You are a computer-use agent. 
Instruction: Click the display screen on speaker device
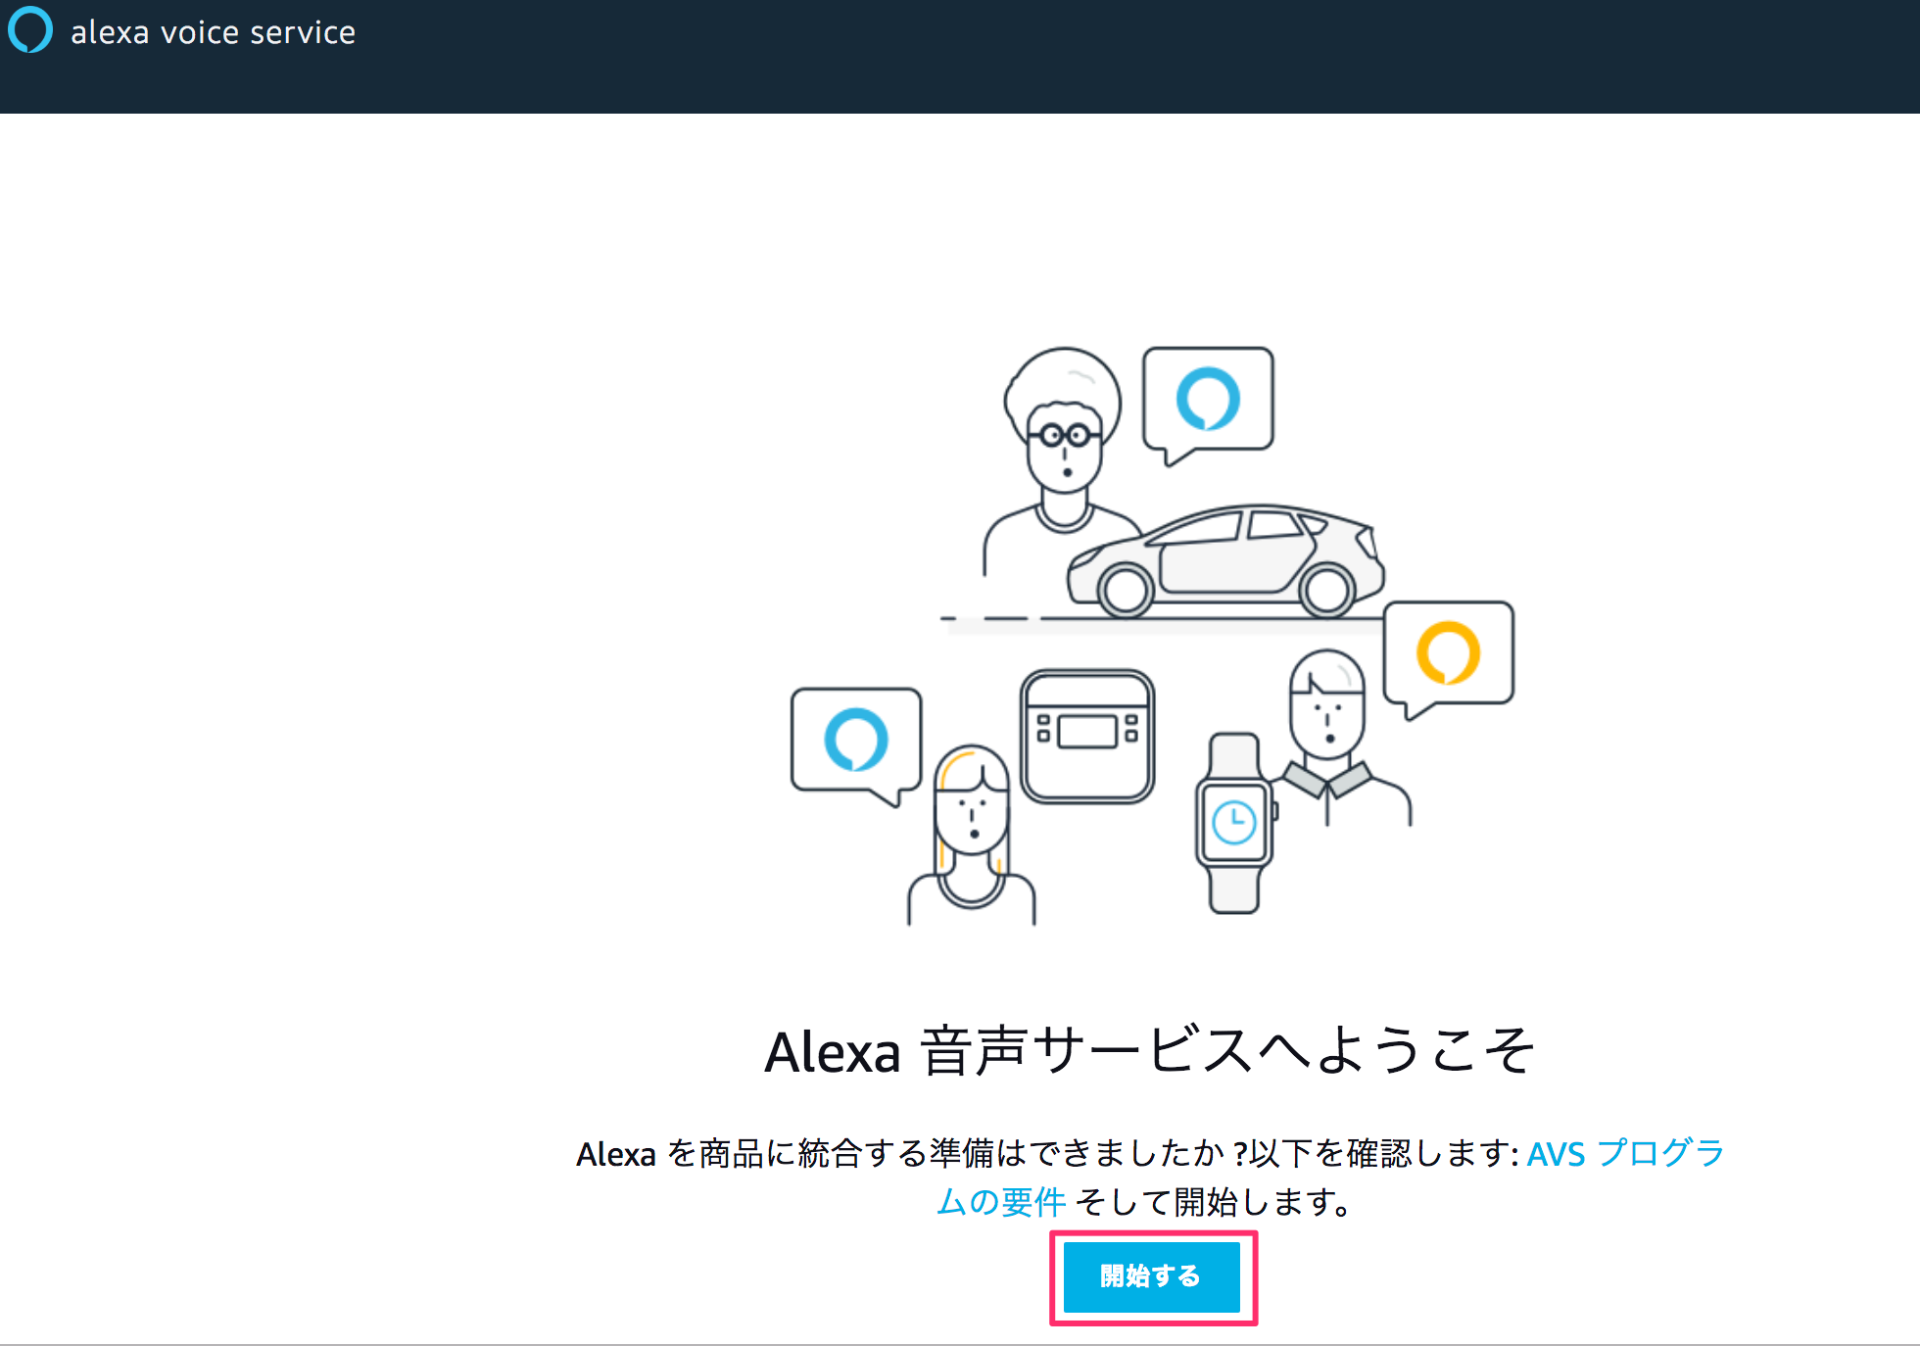[1087, 731]
